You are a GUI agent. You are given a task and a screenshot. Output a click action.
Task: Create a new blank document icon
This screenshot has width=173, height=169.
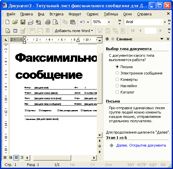tap(7, 22)
